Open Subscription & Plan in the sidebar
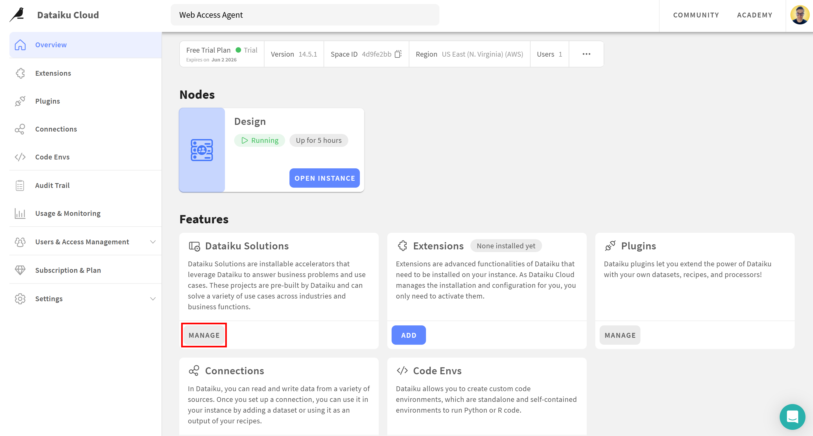Viewport: 813px width, 436px height. click(85, 270)
